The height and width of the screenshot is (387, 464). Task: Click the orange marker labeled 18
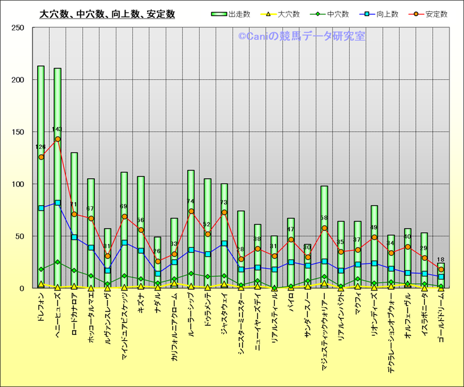pos(441,270)
